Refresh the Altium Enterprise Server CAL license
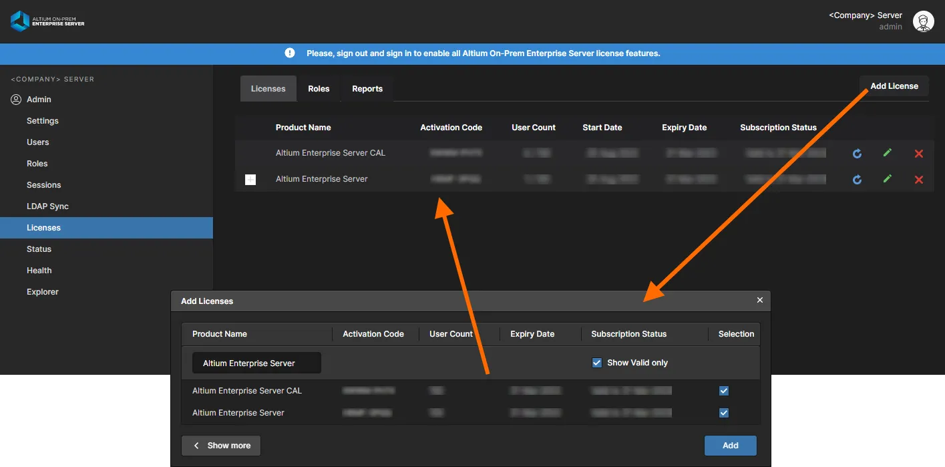Screen dimensions: 945x467 857,154
